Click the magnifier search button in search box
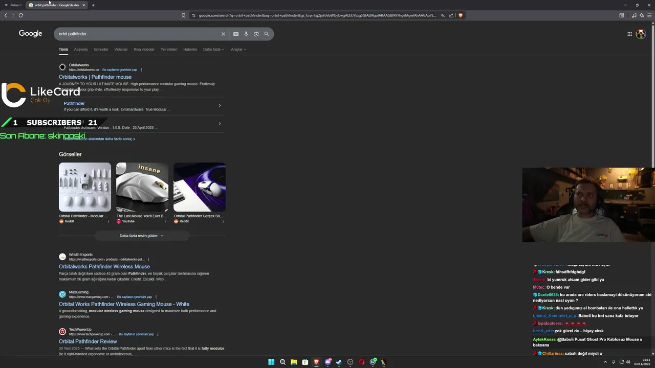 point(266,34)
